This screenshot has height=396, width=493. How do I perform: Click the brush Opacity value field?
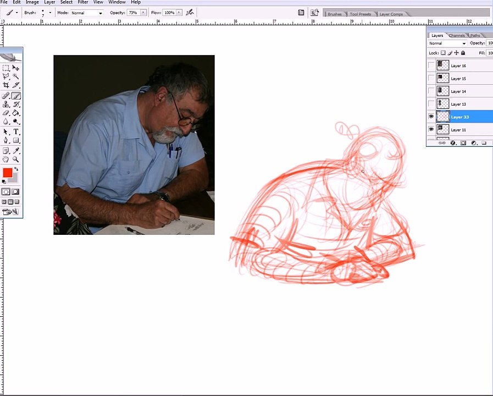134,13
